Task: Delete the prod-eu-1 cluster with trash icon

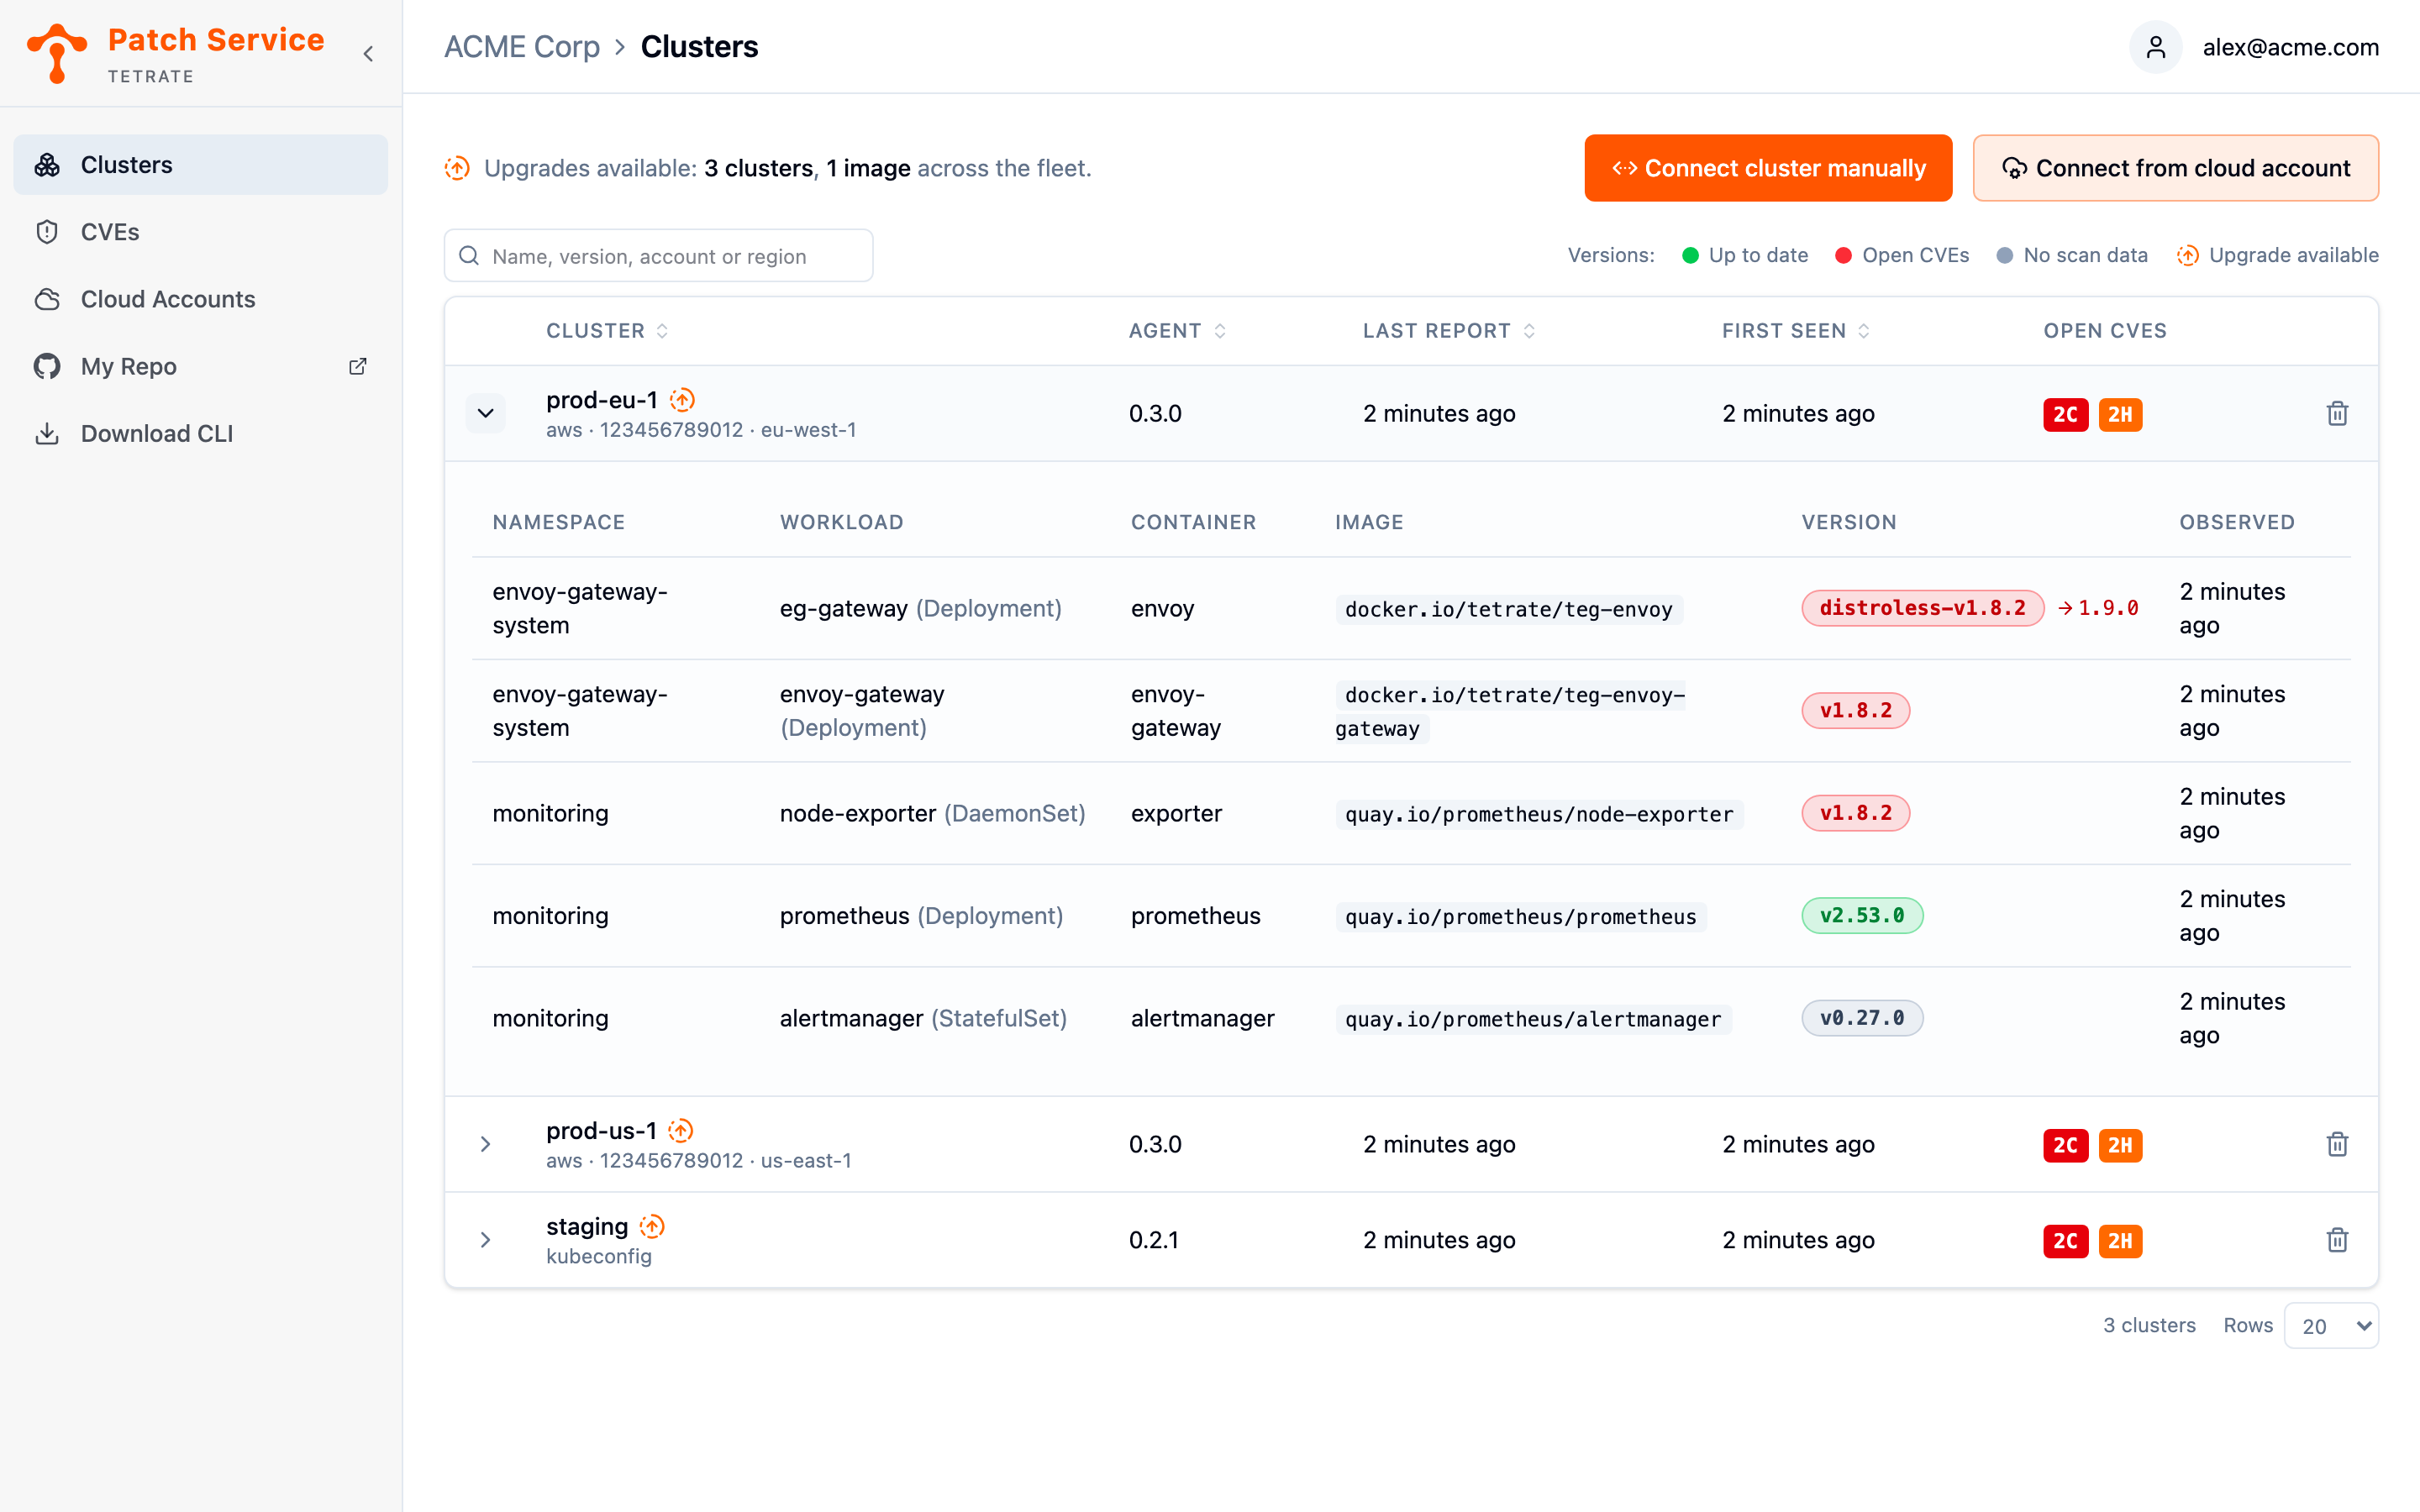Action: pos(2337,414)
